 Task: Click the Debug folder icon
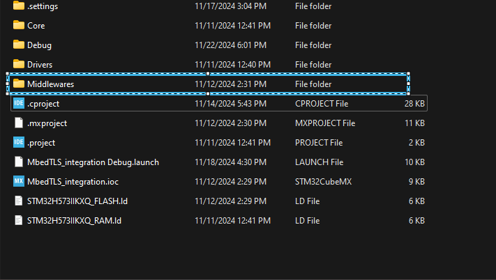(19, 45)
